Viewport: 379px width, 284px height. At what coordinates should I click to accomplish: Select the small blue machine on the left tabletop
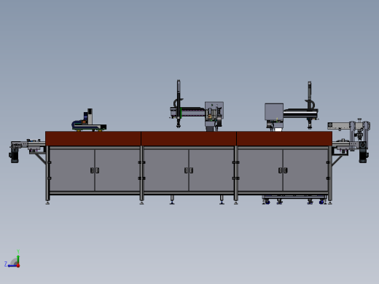tap(89, 121)
